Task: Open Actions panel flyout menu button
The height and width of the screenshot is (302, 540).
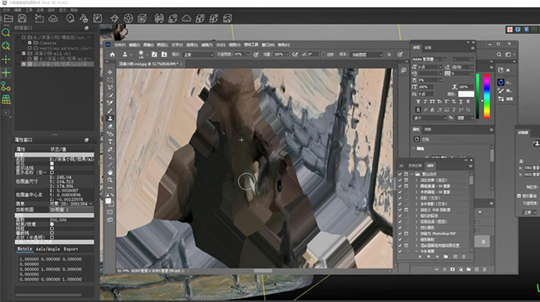Action: tap(470, 166)
